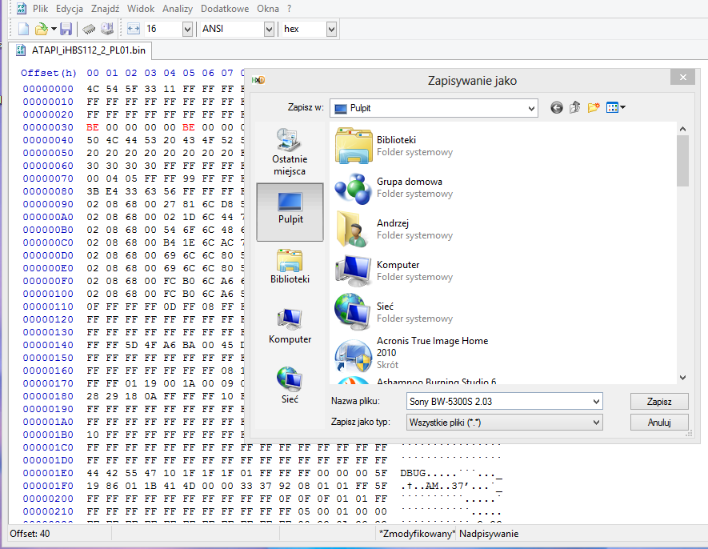Click the HxD icon in dialog title bar
This screenshot has width=708, height=549.
258,81
